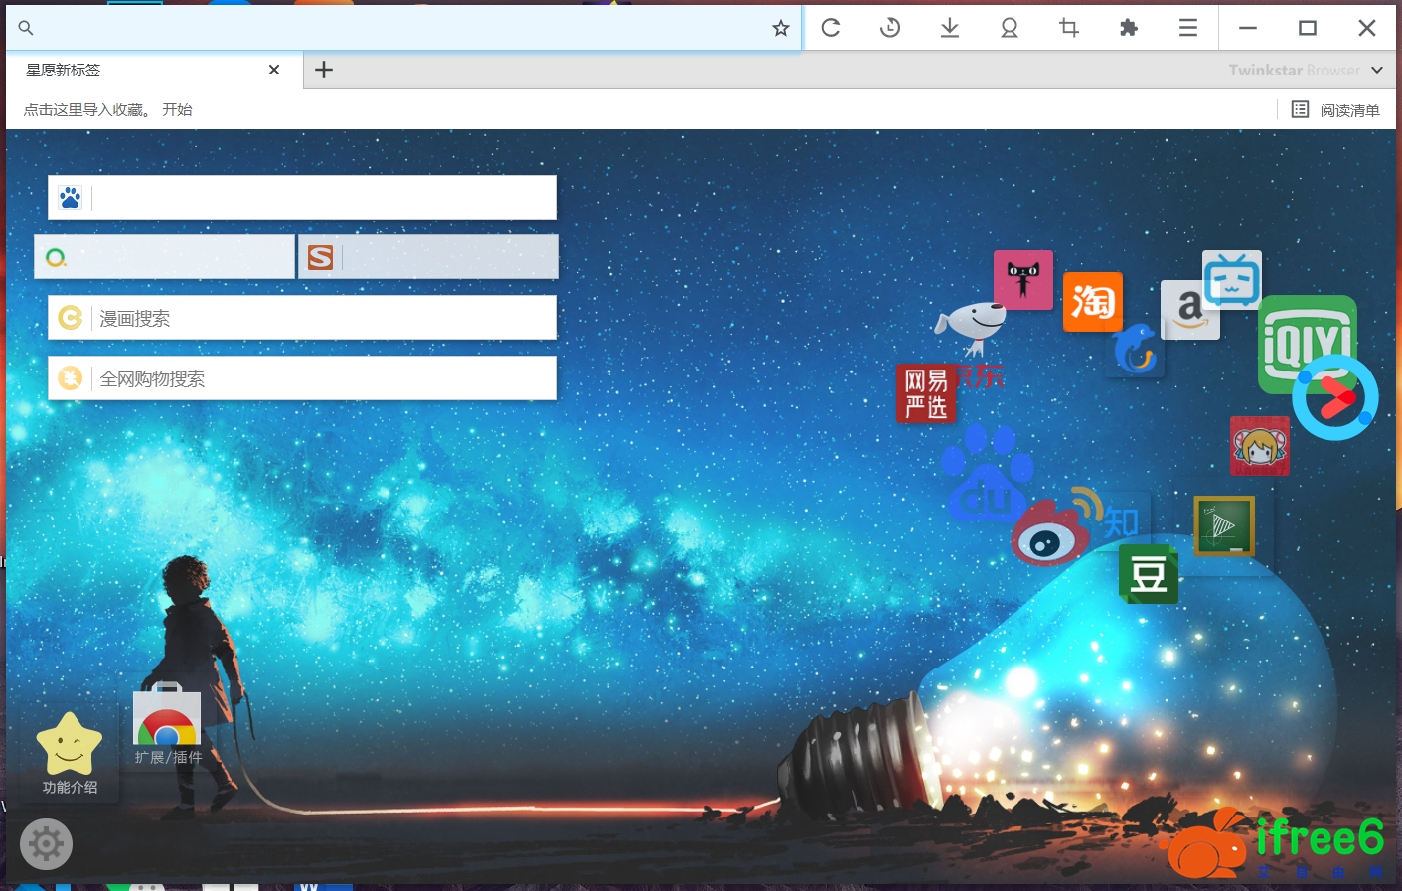Bookmark page with the star icon
The image size is (1402, 891).
[x=781, y=28]
